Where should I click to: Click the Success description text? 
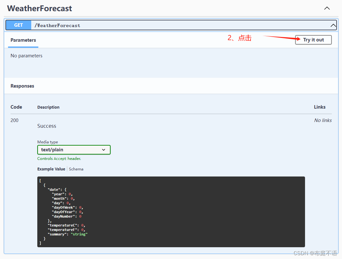coord(47,126)
